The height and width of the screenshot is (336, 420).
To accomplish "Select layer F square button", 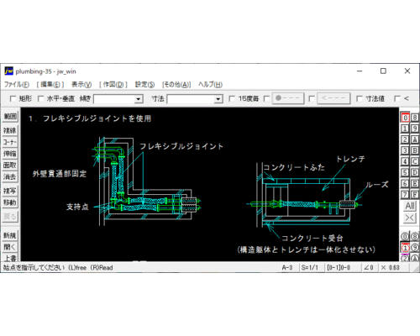I will pos(415,194).
